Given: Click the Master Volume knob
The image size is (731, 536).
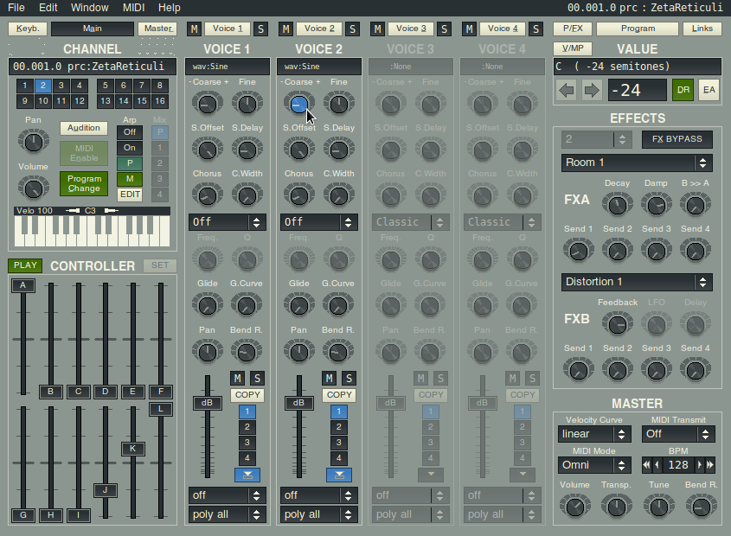Looking at the screenshot, I should (x=574, y=506).
